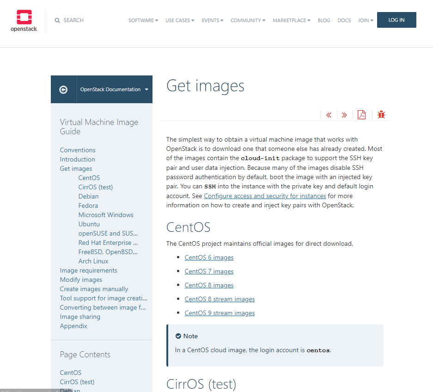Select Red Hat Enterprise ... sidebar entry
Image resolution: width=433 pixels, height=392 pixels.
point(108,243)
